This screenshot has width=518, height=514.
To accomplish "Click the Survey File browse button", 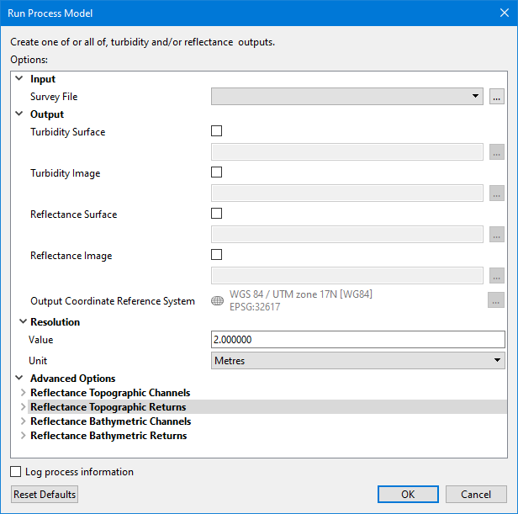I will tap(497, 97).
